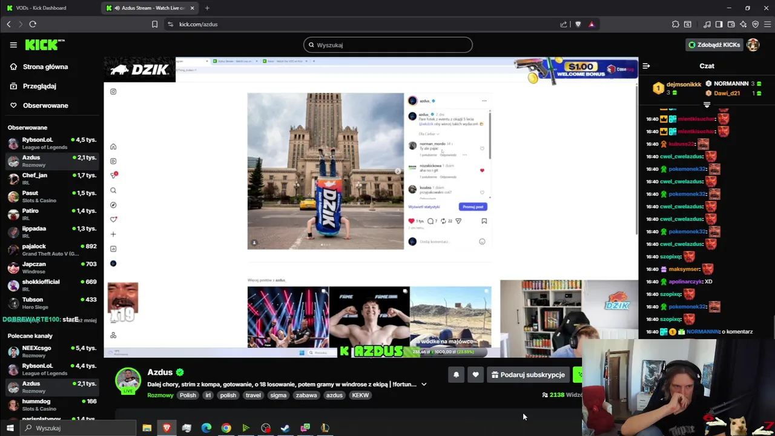Screen dimensions: 775x436
Task: Select the KEKW tag
Action: (x=360, y=395)
